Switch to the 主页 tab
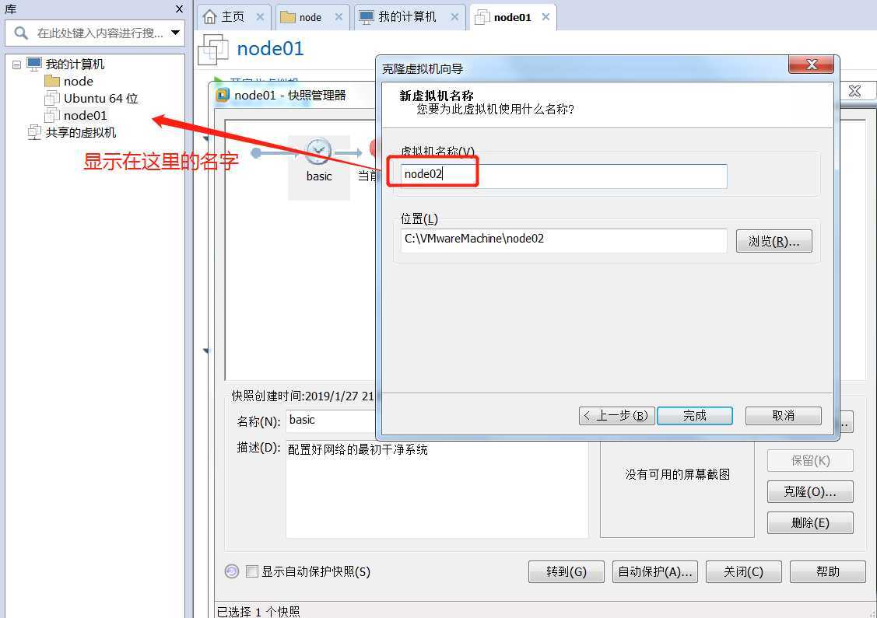The height and width of the screenshot is (618, 877). point(233,17)
